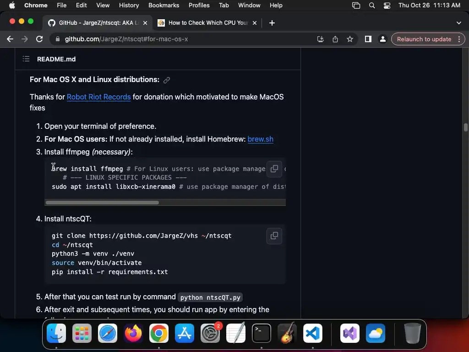Click the install app icon in address bar

(320, 39)
